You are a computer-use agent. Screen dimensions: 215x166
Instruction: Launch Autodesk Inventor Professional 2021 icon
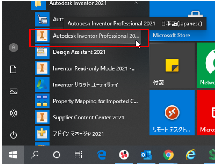pyautogui.click(x=42, y=36)
